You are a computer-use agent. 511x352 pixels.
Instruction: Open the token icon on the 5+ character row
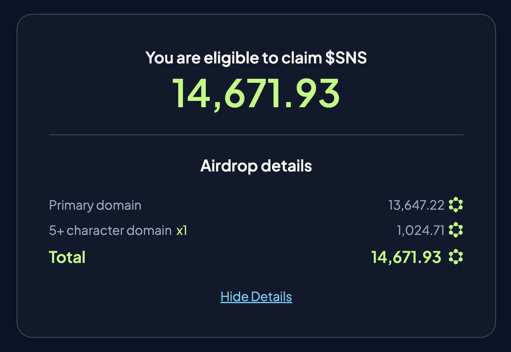click(x=456, y=230)
